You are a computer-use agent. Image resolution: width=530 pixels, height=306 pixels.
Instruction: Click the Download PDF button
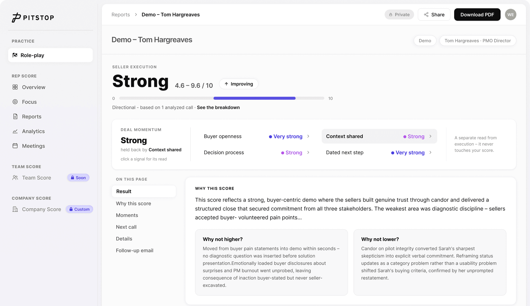click(x=477, y=14)
